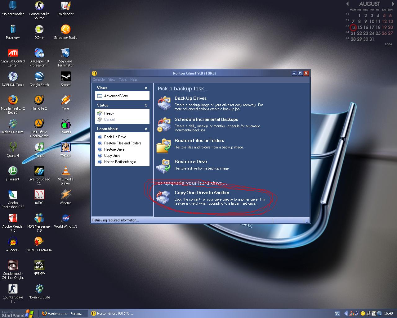Collapse the Views panel
Screen dimensions: 397x318
pyautogui.click(x=146, y=88)
